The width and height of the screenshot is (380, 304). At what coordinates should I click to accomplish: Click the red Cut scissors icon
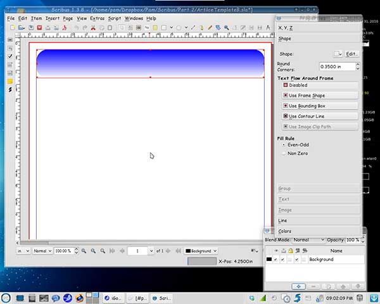[x=92, y=28]
